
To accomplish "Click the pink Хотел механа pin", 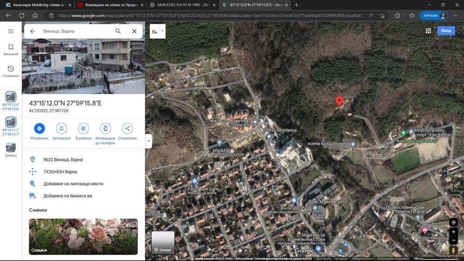I will tap(425, 230).
